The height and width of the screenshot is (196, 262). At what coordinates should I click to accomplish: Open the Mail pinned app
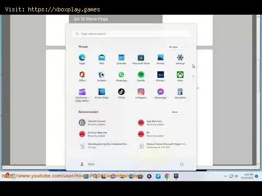click(102, 59)
